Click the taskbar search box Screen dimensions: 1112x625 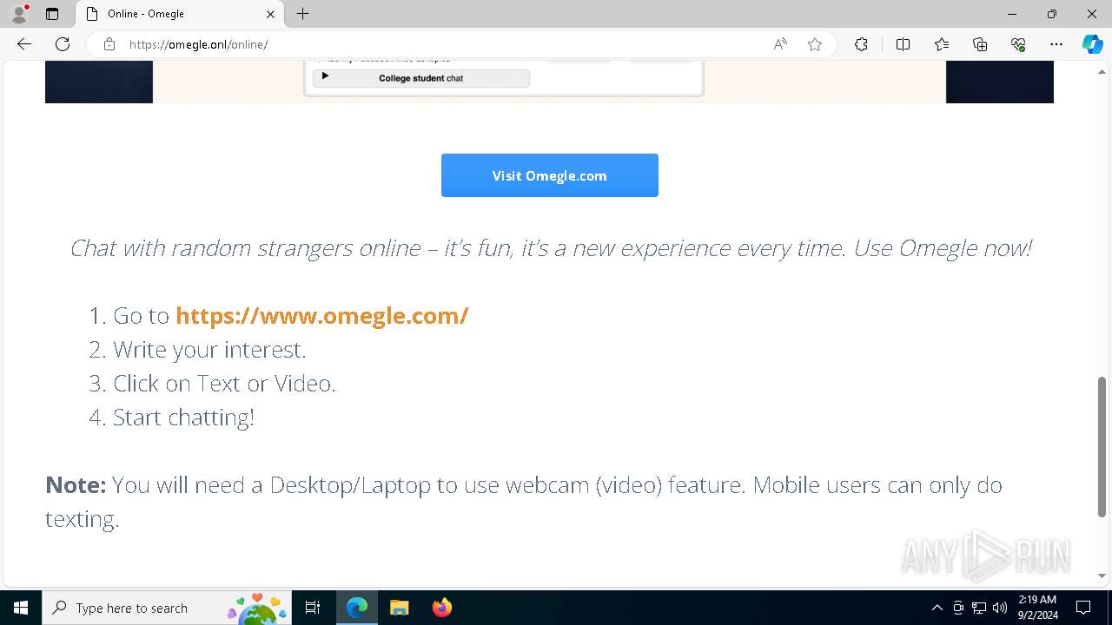point(167,608)
